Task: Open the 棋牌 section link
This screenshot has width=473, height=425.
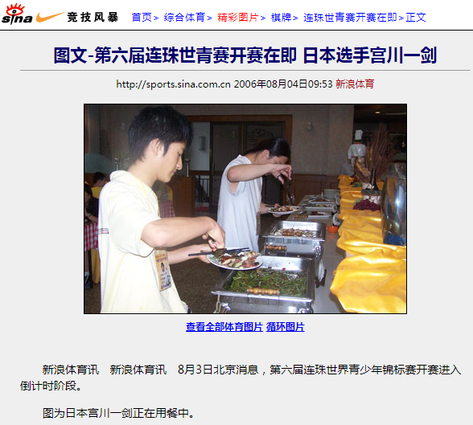Action: (x=282, y=18)
